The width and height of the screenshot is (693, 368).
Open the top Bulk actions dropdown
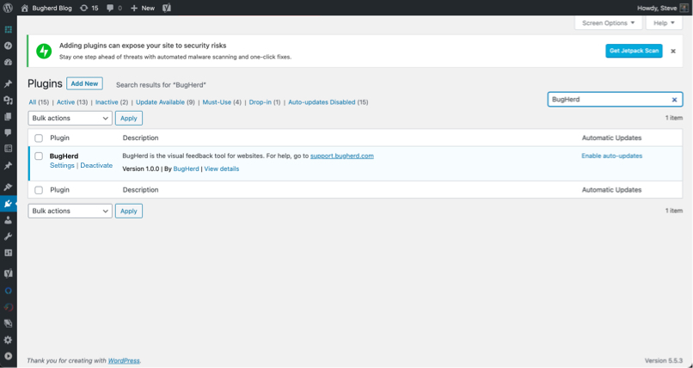tap(71, 118)
